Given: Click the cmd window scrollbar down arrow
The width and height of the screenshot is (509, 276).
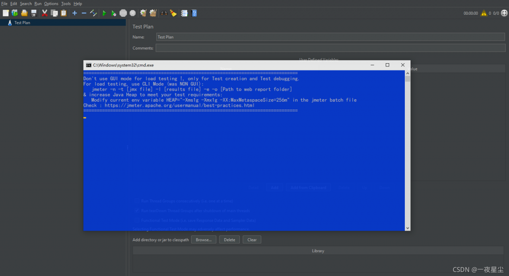Looking at the screenshot, I should point(408,228).
